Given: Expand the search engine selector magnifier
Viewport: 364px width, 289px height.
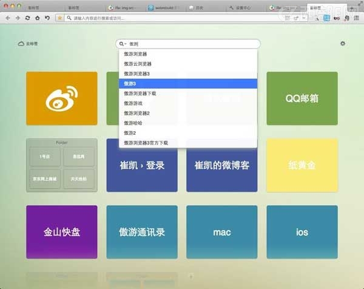Looking at the screenshot, I should click(x=123, y=44).
